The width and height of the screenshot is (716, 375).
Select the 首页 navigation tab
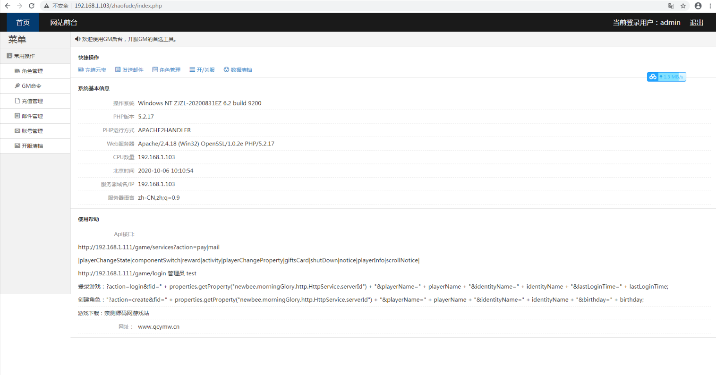(x=23, y=22)
